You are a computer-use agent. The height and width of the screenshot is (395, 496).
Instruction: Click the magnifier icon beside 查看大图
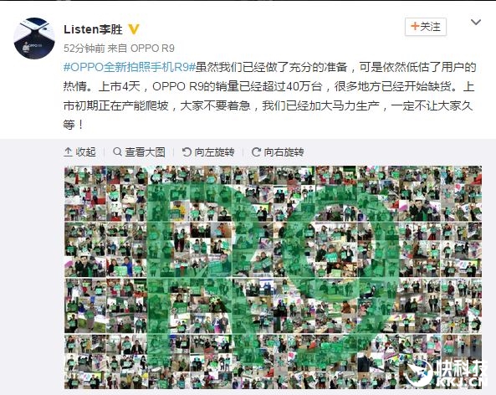coord(117,152)
